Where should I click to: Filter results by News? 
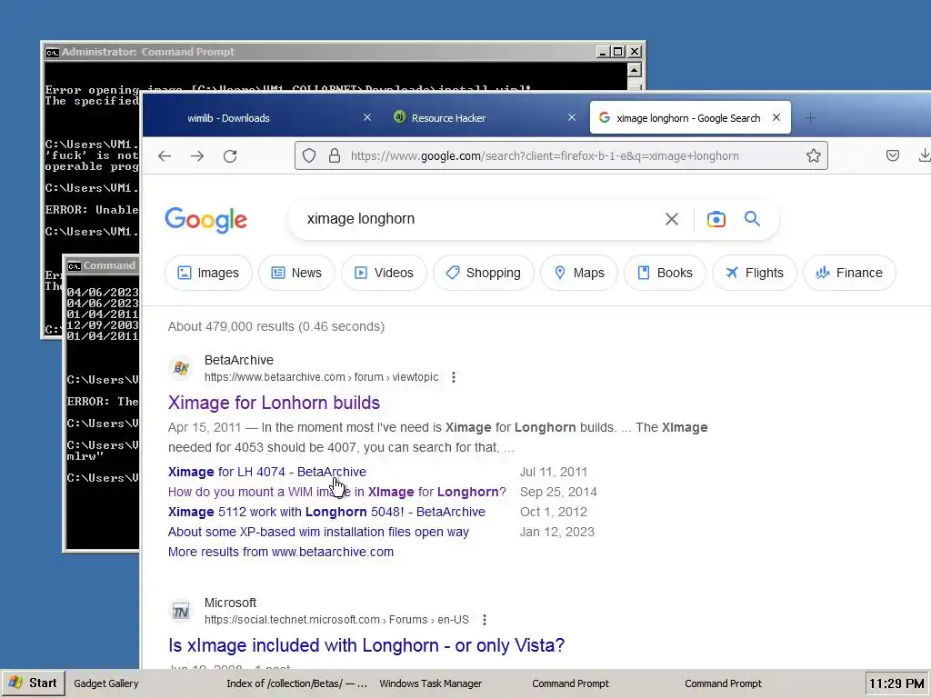point(296,273)
